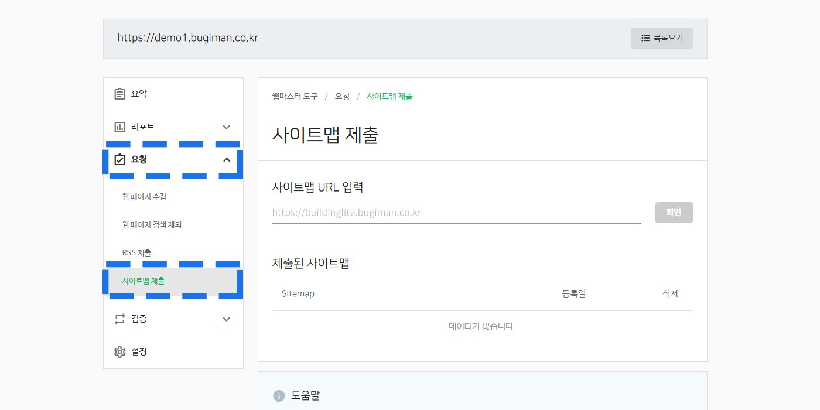
Task: Collapse the 요청 menu chevron
Action: 227,159
